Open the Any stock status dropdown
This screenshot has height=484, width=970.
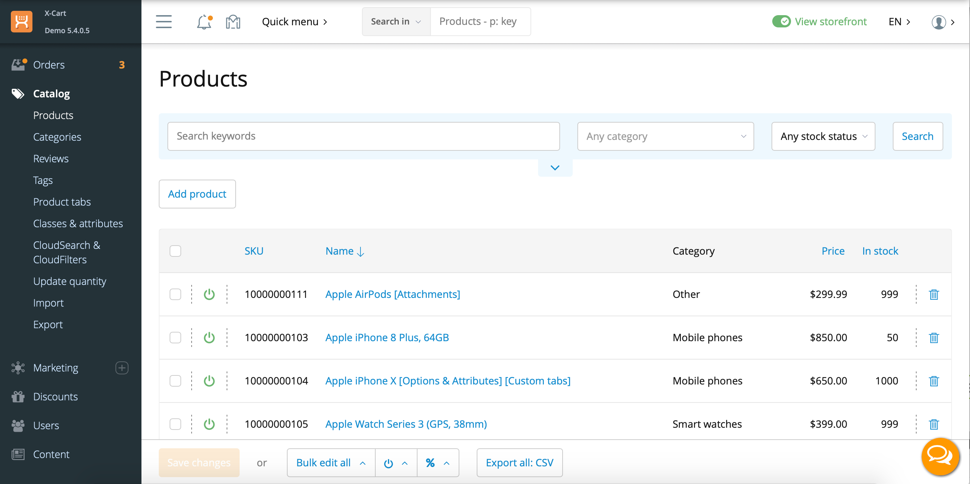pos(823,136)
